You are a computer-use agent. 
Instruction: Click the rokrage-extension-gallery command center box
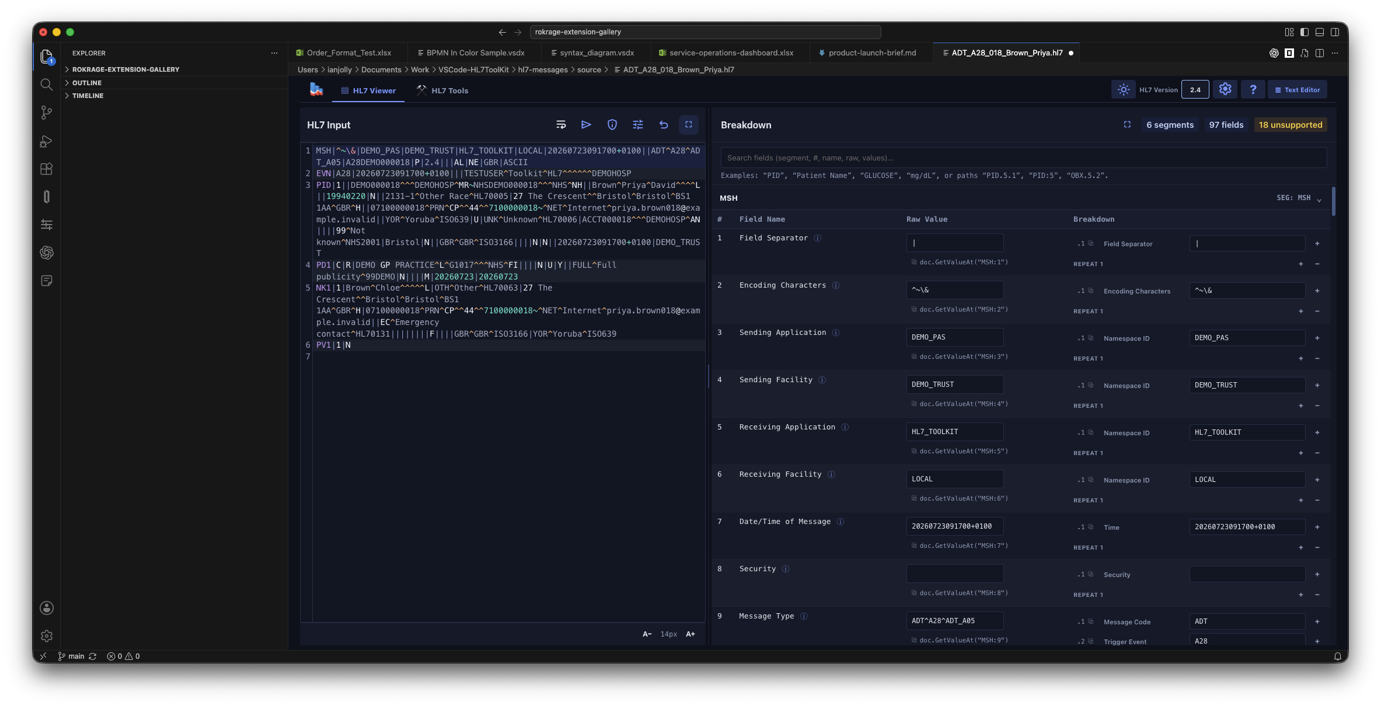[705, 32]
